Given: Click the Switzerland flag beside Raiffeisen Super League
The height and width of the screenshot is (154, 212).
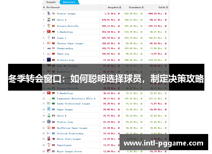Looking at the screenshot, I should [x=53, y=128].
